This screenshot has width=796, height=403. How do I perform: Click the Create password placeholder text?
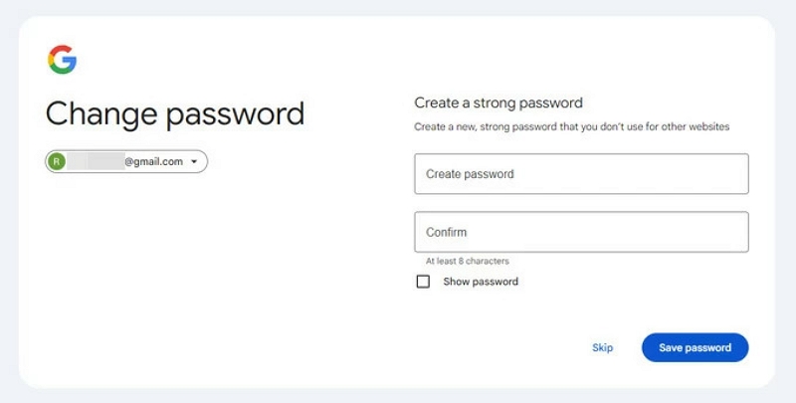click(470, 174)
